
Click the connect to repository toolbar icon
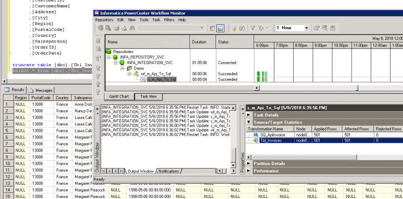tap(101, 28)
